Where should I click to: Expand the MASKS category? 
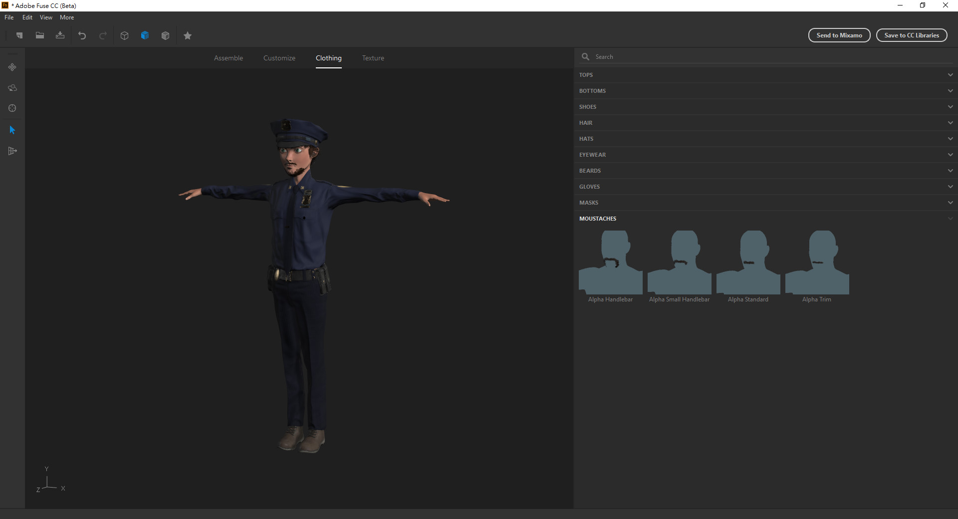tap(766, 203)
